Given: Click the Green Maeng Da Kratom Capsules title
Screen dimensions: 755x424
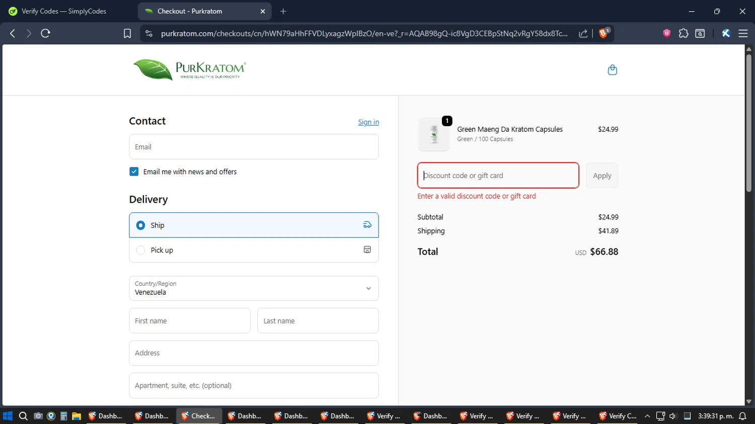Looking at the screenshot, I should [510, 129].
